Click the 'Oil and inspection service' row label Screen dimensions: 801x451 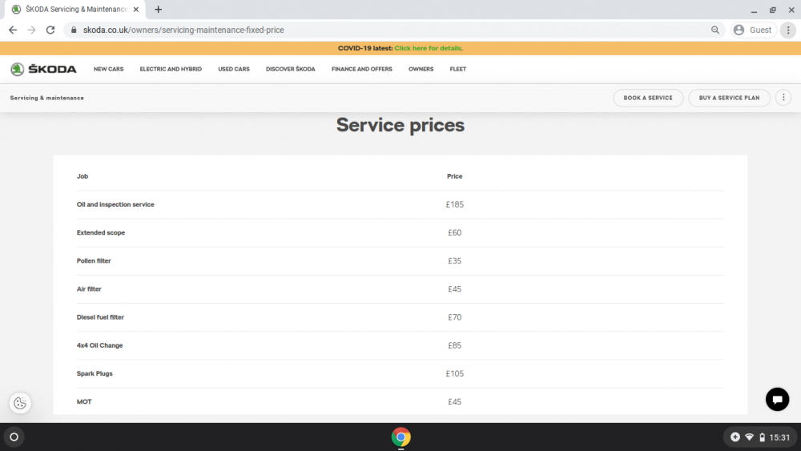click(115, 204)
